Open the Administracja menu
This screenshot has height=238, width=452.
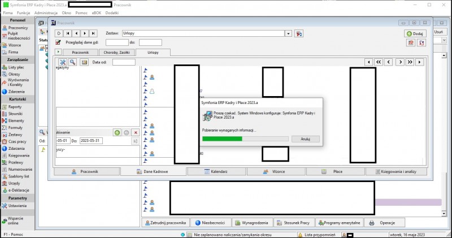point(46,12)
